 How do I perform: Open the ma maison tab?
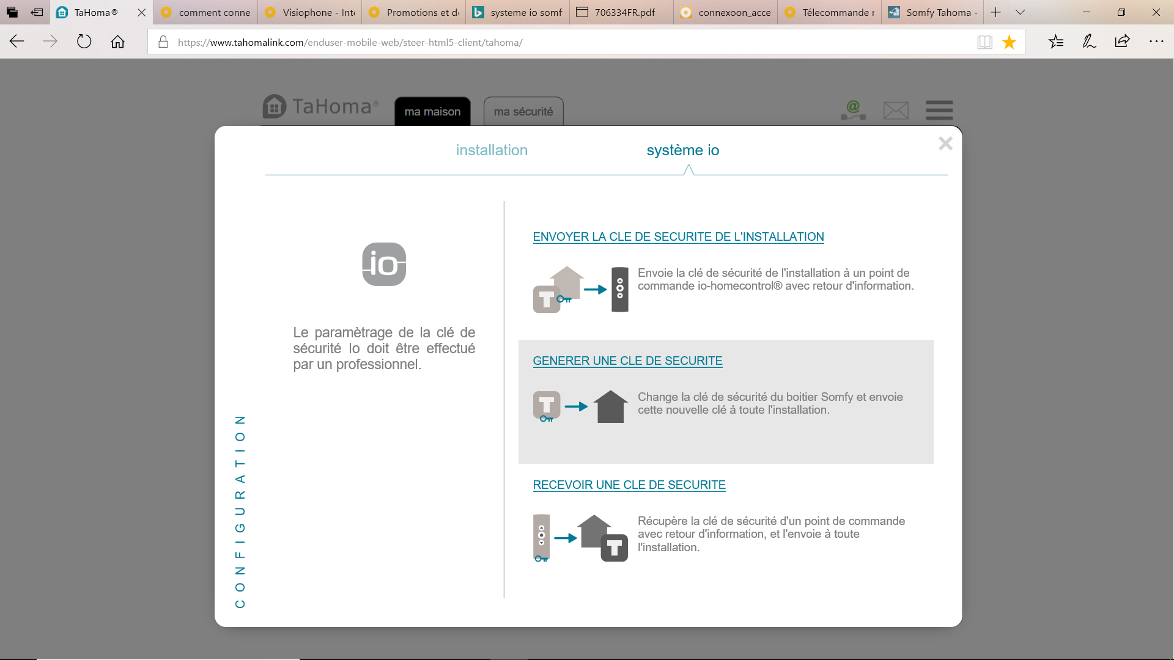[432, 111]
